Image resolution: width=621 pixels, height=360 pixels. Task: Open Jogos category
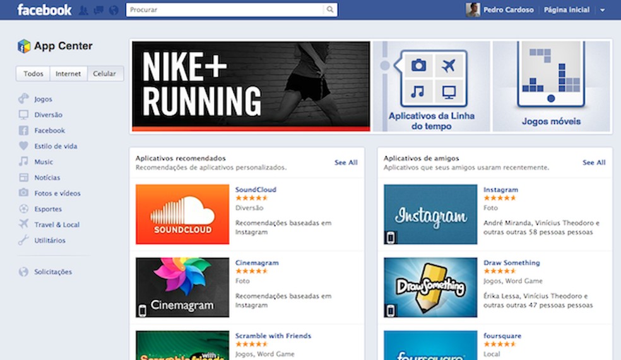[43, 99]
